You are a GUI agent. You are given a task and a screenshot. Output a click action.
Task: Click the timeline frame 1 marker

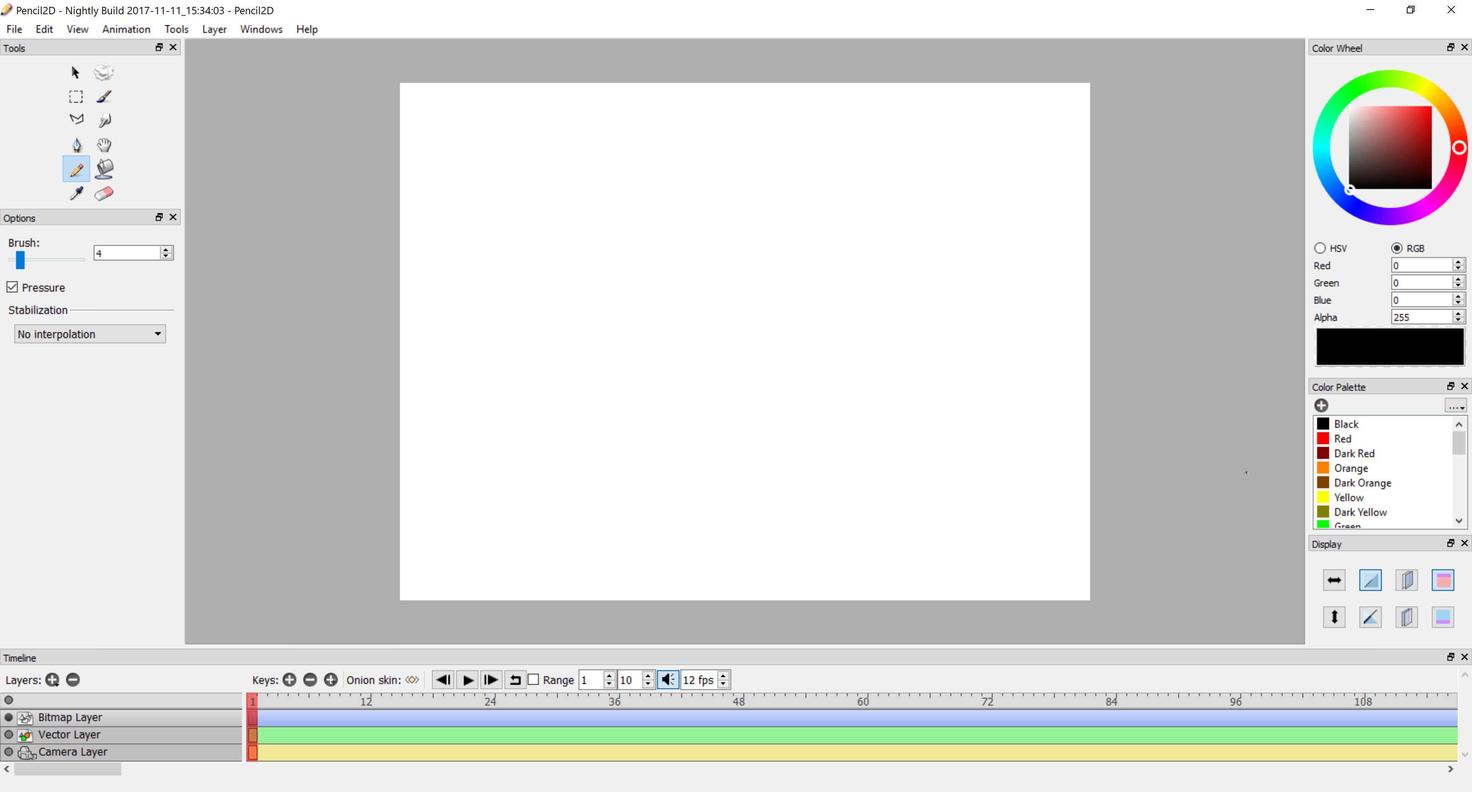tap(253, 700)
